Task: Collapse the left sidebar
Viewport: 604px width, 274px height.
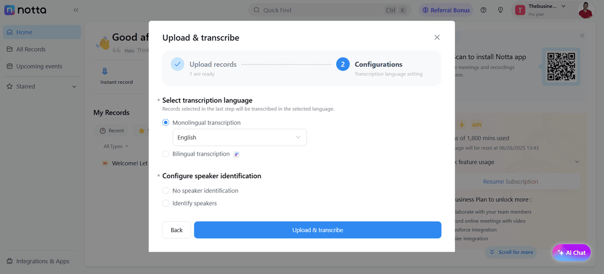Action: tap(76, 10)
